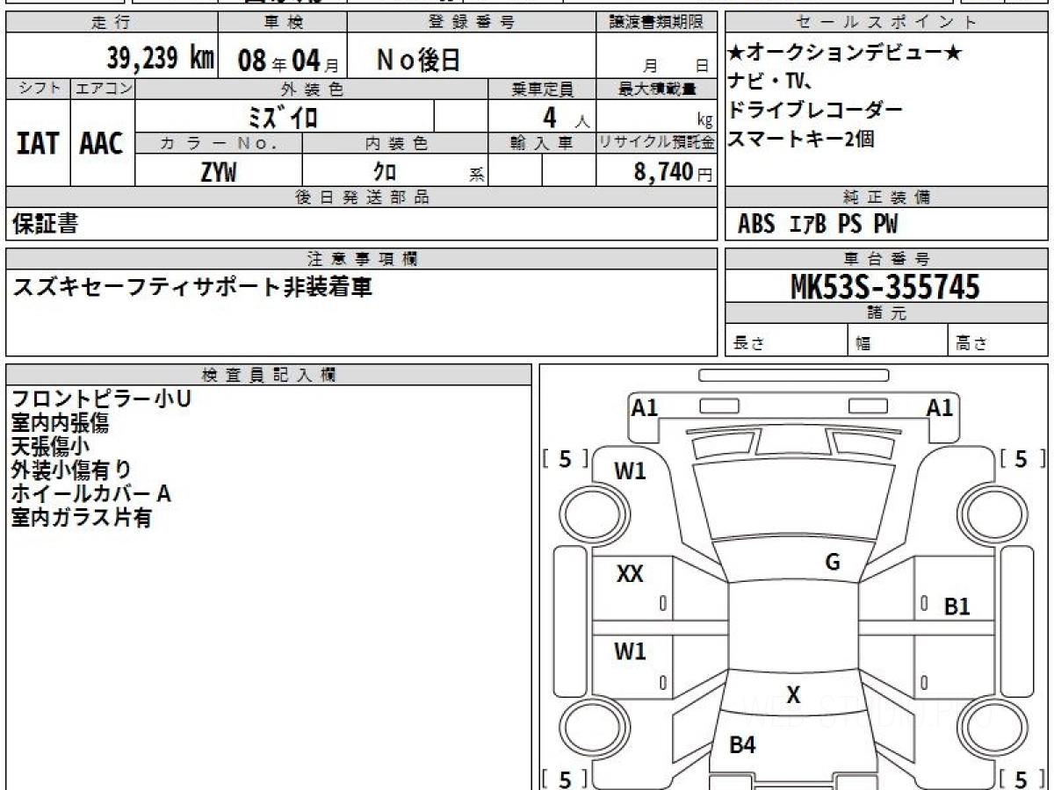Screen dimensions: 1054x790
Task: Click the 高さ dimension field
Action: 998,341
